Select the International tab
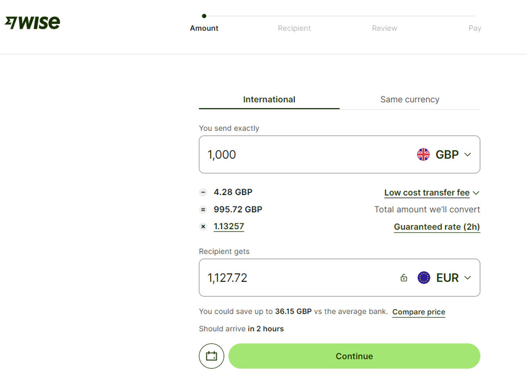This screenshot has height=386, width=527. click(269, 100)
